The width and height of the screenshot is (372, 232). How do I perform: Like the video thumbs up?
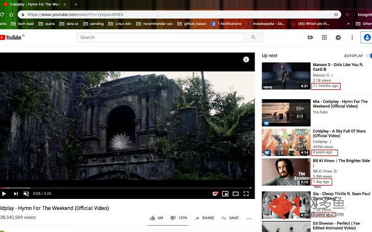click(156, 218)
